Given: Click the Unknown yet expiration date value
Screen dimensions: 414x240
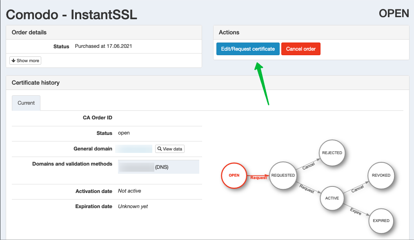Looking at the screenshot, I should click(133, 206).
